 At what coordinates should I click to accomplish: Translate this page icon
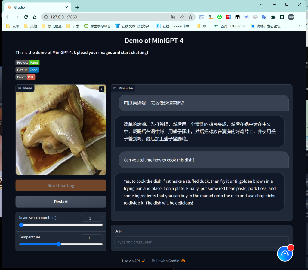[x=173, y=17]
